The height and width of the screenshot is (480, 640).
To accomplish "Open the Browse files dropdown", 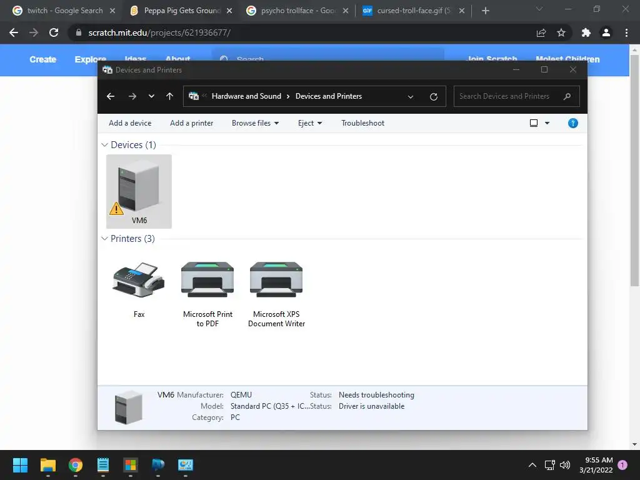I will (x=256, y=123).
